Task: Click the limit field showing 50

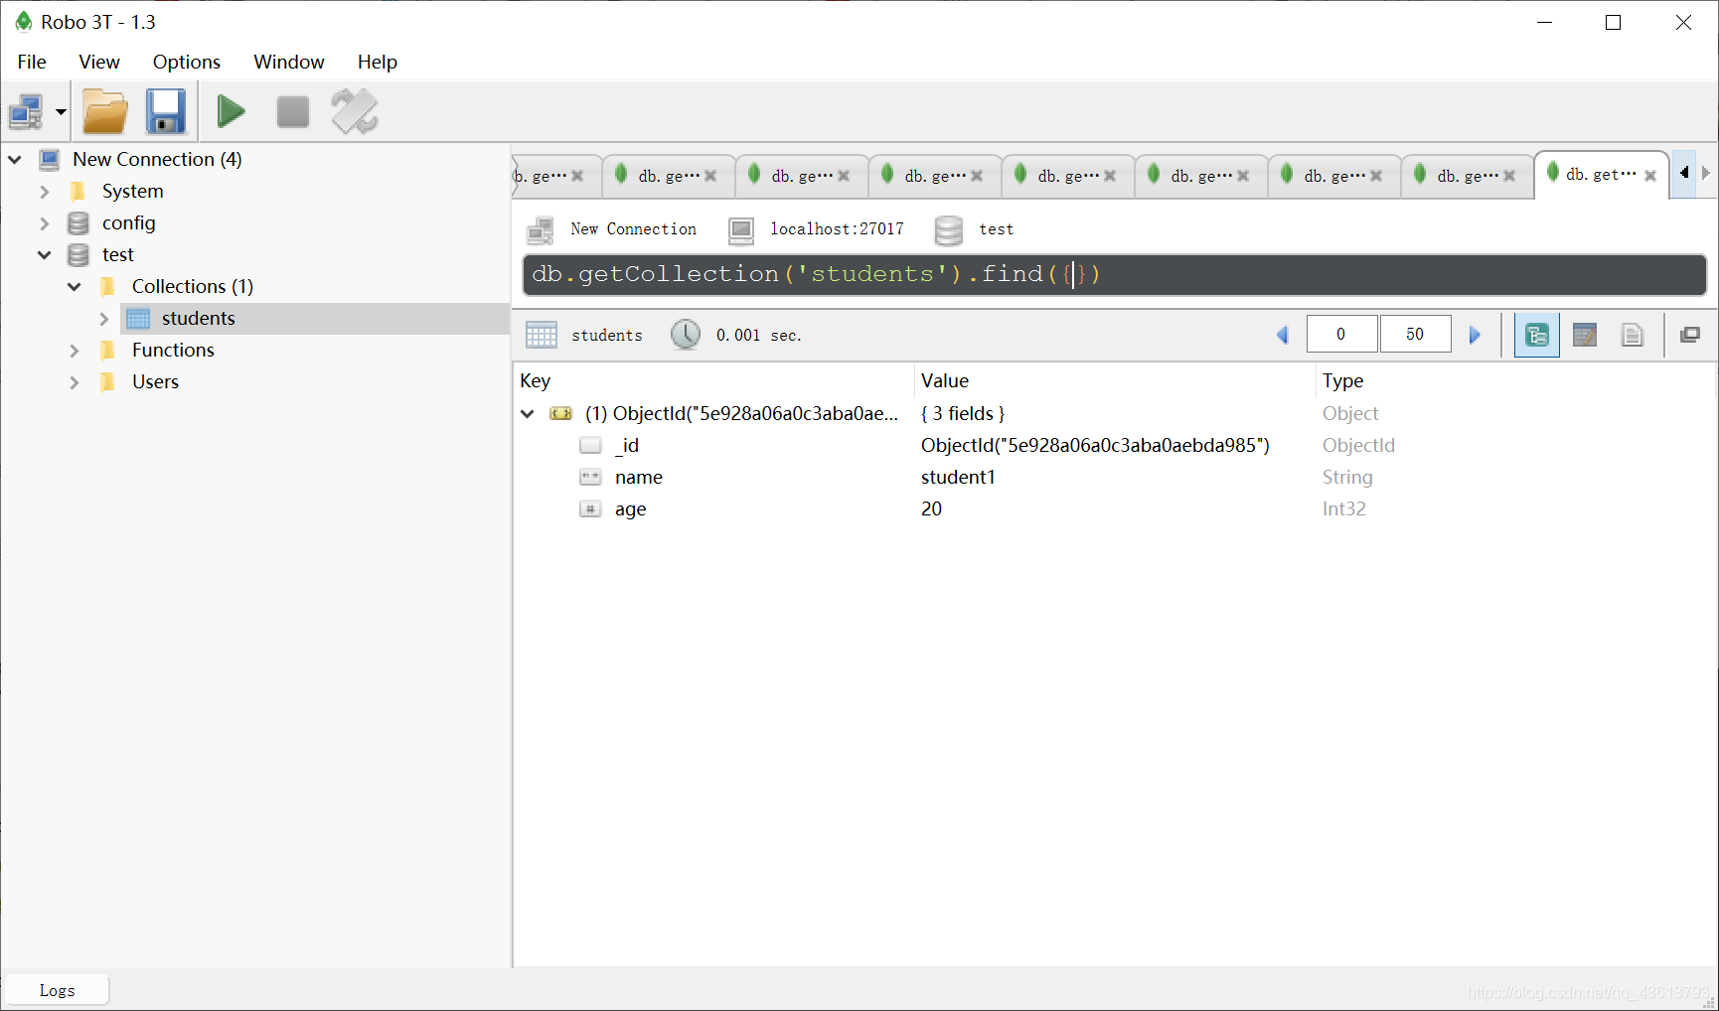Action: click(x=1415, y=334)
